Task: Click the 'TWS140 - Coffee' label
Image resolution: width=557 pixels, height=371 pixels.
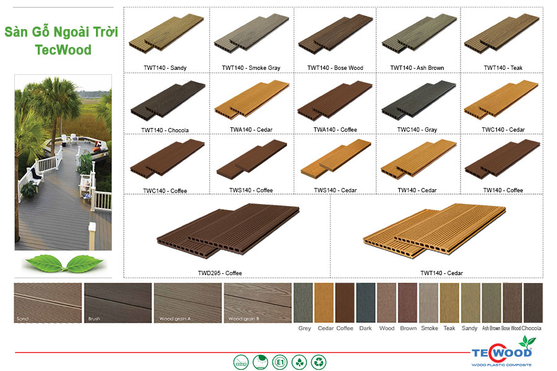Action: point(251,190)
